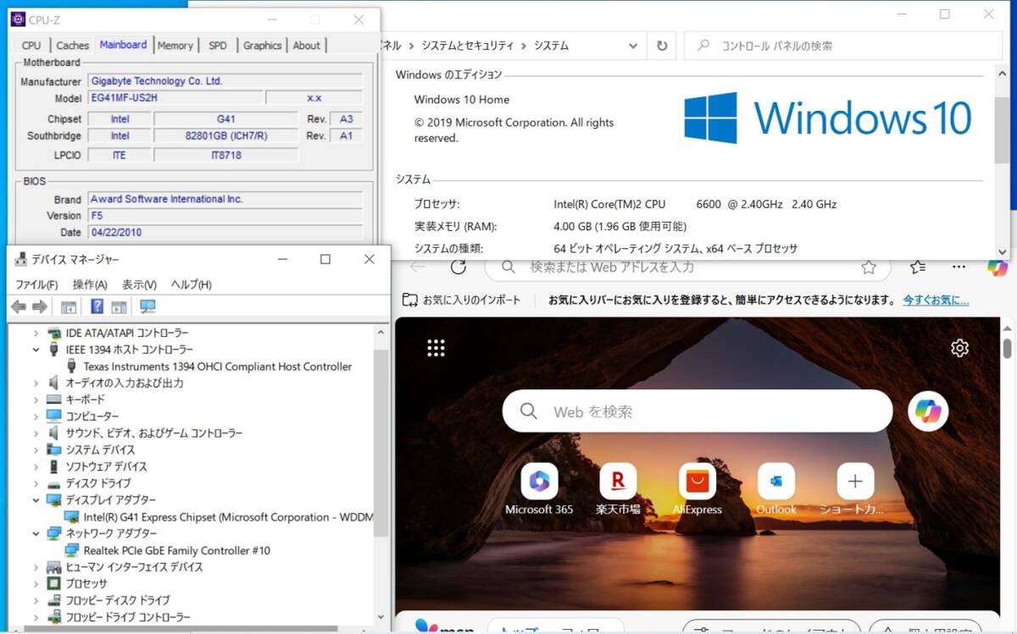The height and width of the screenshot is (634, 1017).
Task: Expand ディスク ドライブ node
Action: tap(36, 483)
